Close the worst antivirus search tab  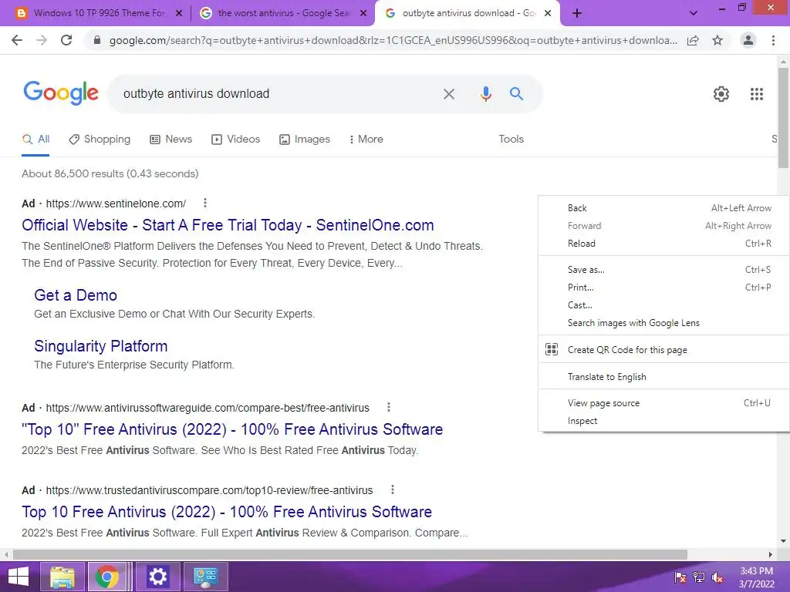363,14
